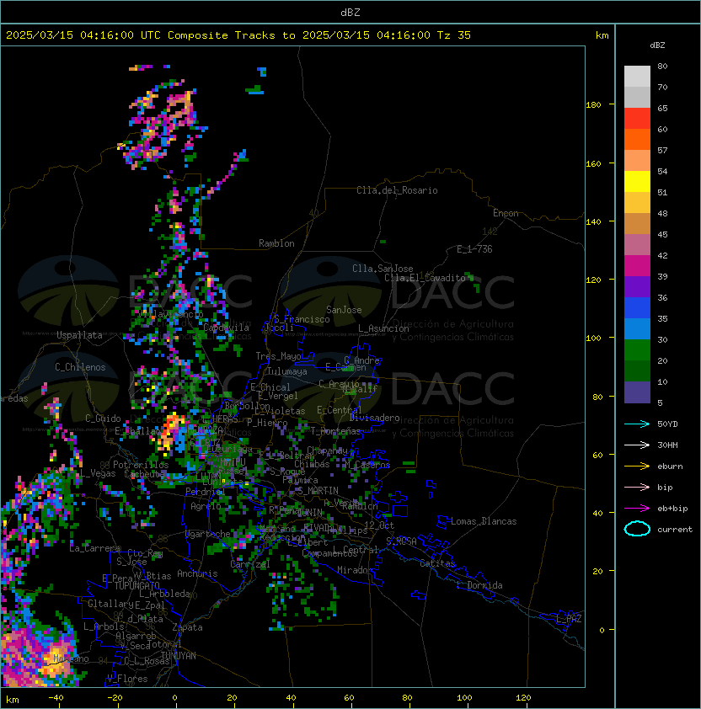Image resolution: width=701 pixels, height=709 pixels.
Task: Select the pink bip arrow legend icon
Action: tap(637, 487)
